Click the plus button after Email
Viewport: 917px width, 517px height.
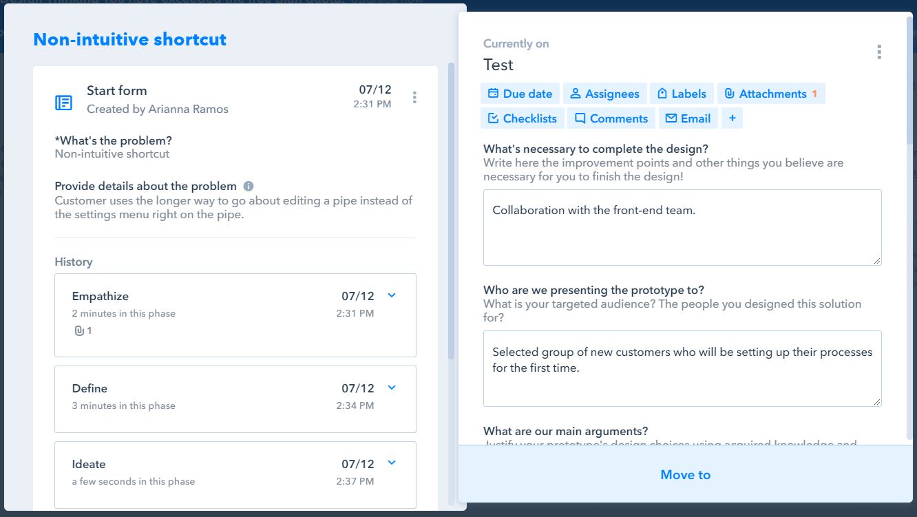click(x=732, y=118)
